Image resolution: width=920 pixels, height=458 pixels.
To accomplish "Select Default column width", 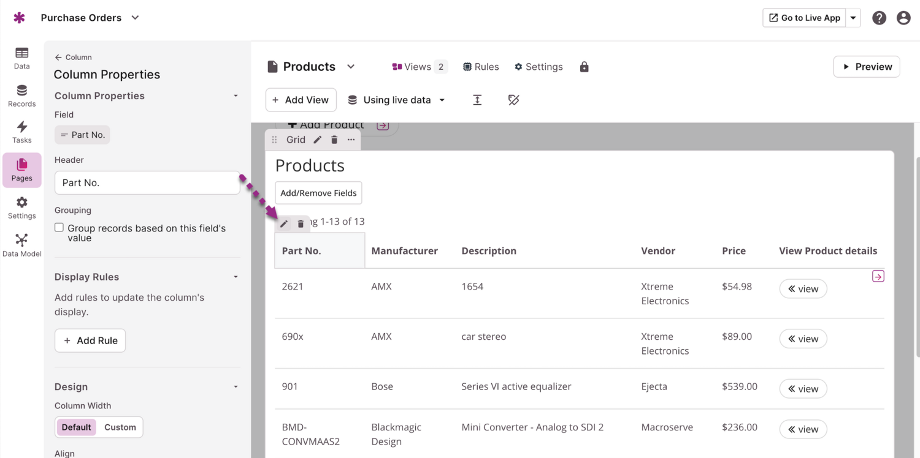I will 76,427.
